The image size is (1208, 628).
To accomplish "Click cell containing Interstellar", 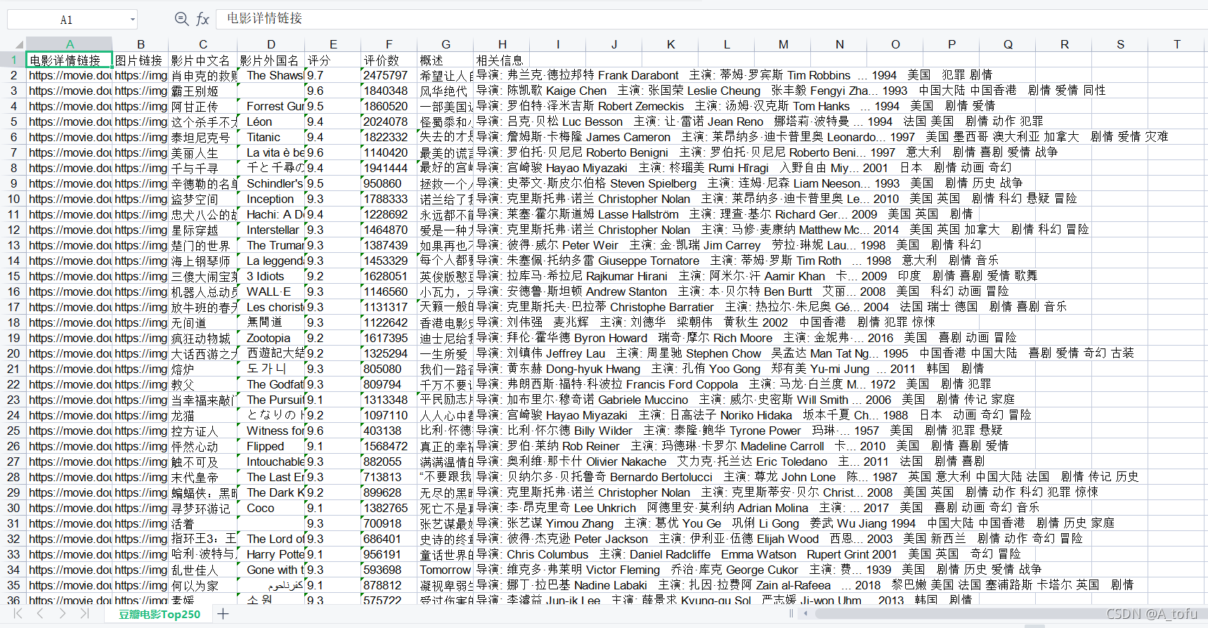I will tap(271, 230).
